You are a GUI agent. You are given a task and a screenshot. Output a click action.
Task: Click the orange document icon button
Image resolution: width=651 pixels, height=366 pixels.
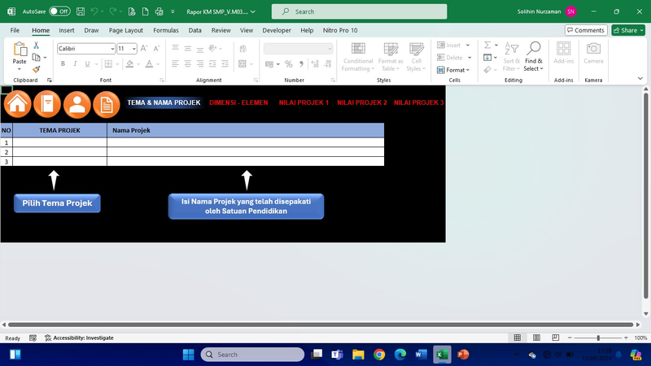point(107,105)
